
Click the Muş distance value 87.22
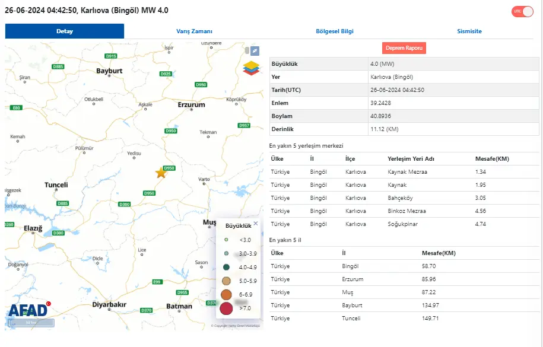tap(428, 292)
